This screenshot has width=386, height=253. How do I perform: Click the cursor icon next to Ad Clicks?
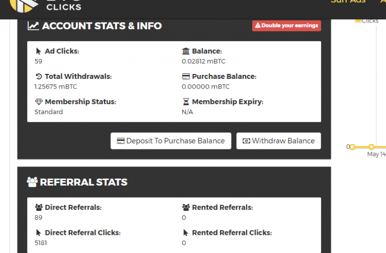pos(39,51)
